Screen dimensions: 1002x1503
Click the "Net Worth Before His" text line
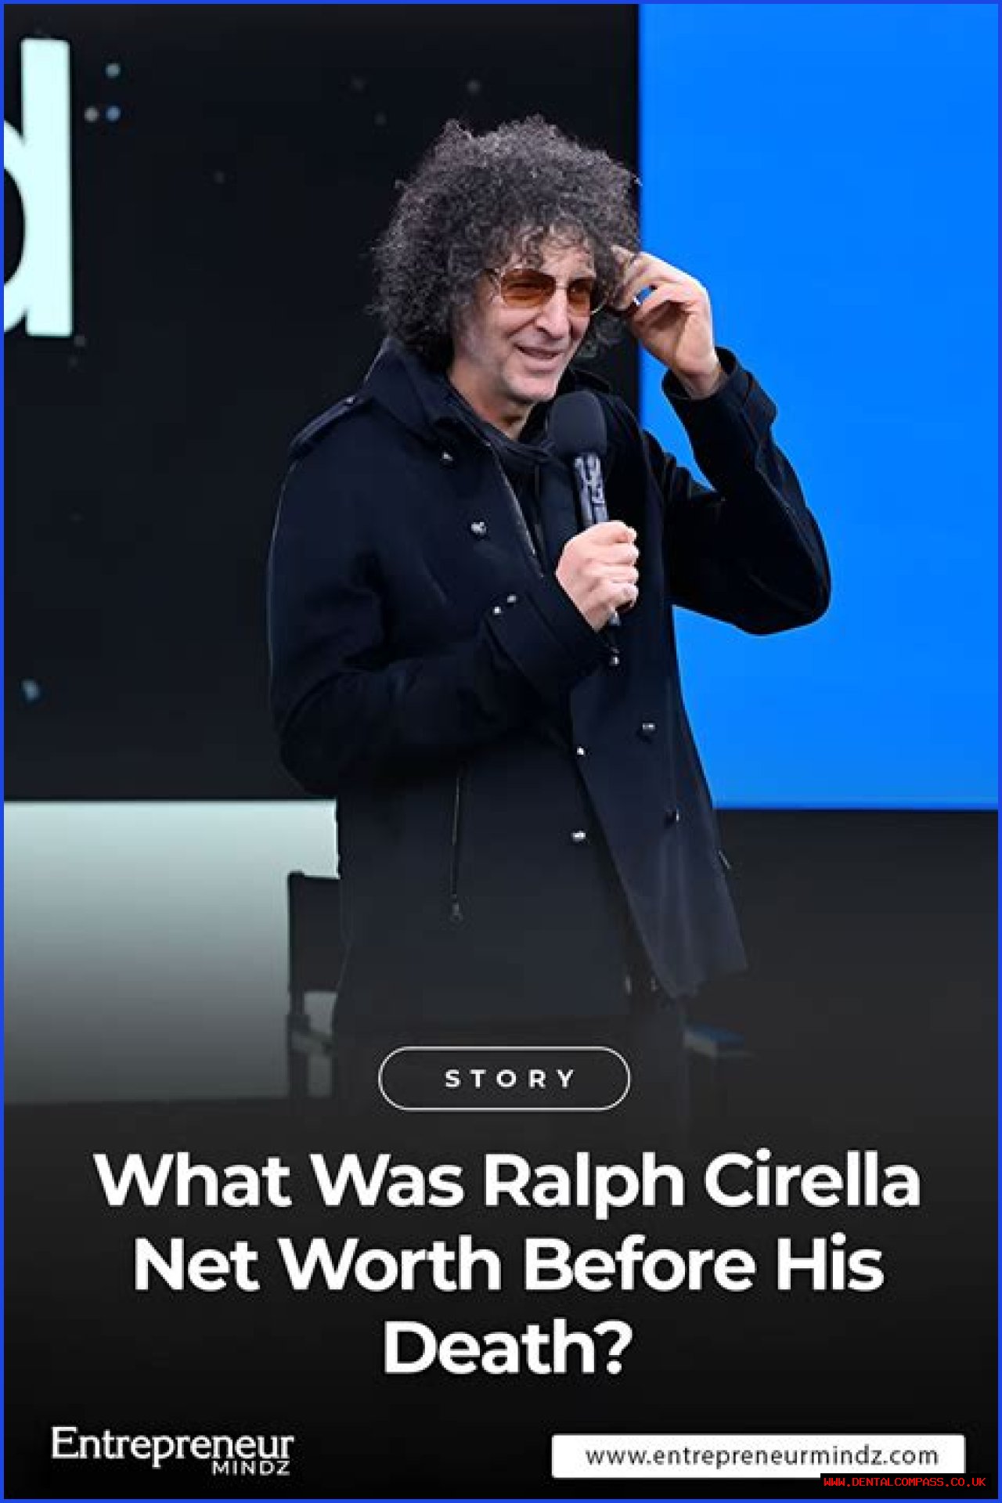pos(509,1265)
